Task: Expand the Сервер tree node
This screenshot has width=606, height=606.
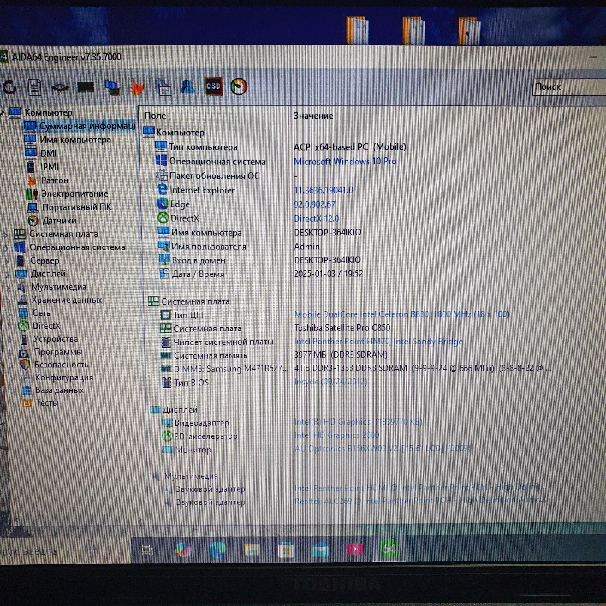Action: tap(7, 261)
